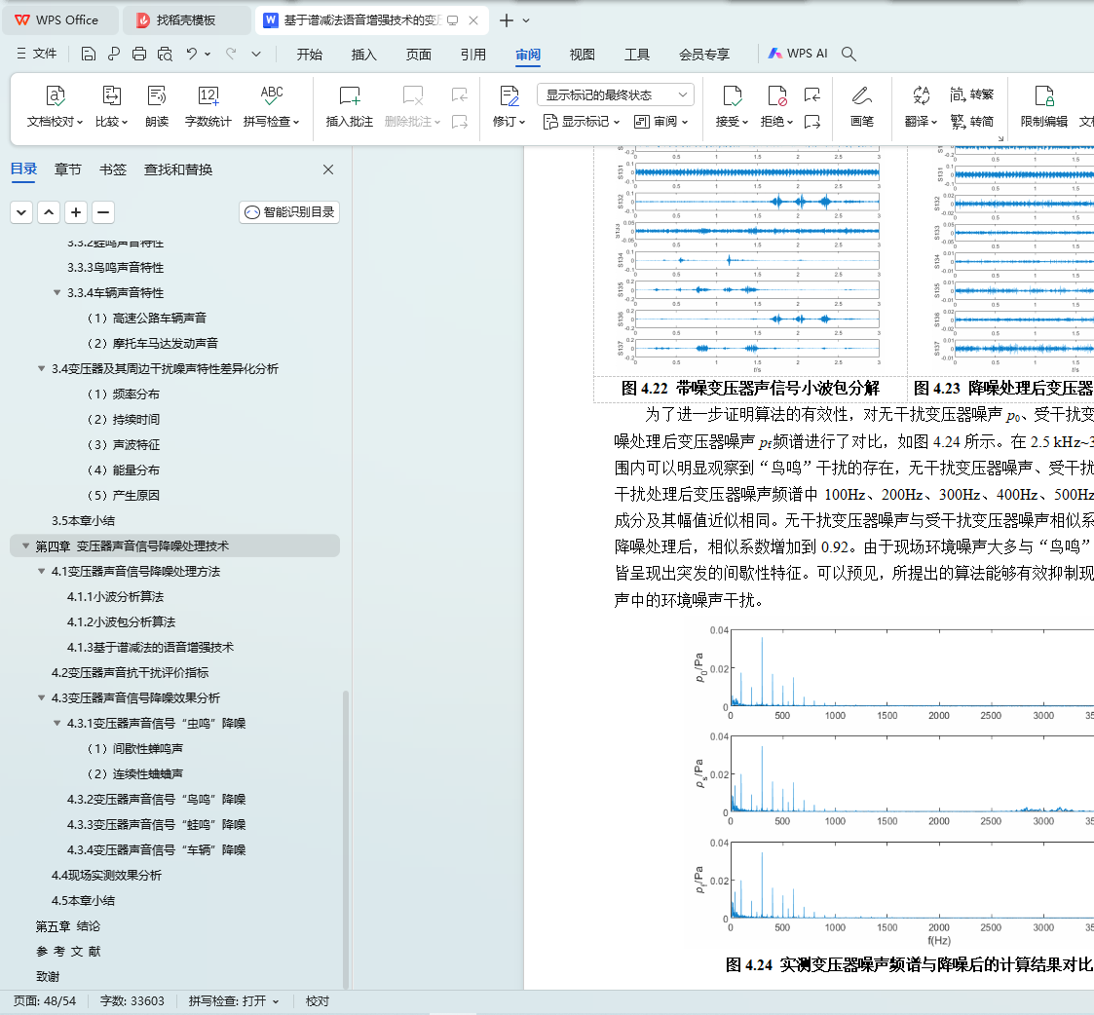Go to 4.4现场实测效果分析 heading
The image size is (1094, 1015).
(106, 876)
